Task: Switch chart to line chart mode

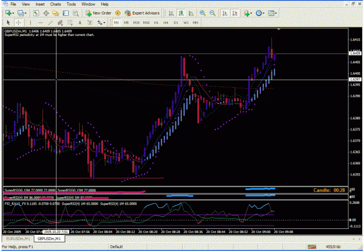Action: (191, 13)
